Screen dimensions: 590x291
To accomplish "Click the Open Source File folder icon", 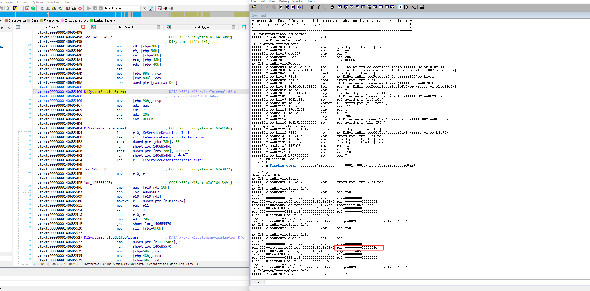I will tap(254, 7).
